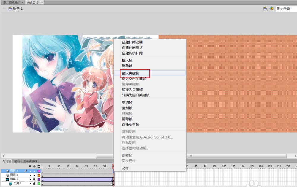This screenshot has width=297, height=187.
Task: Click magenta outline color swatch of 图层 4
Action: point(39,171)
